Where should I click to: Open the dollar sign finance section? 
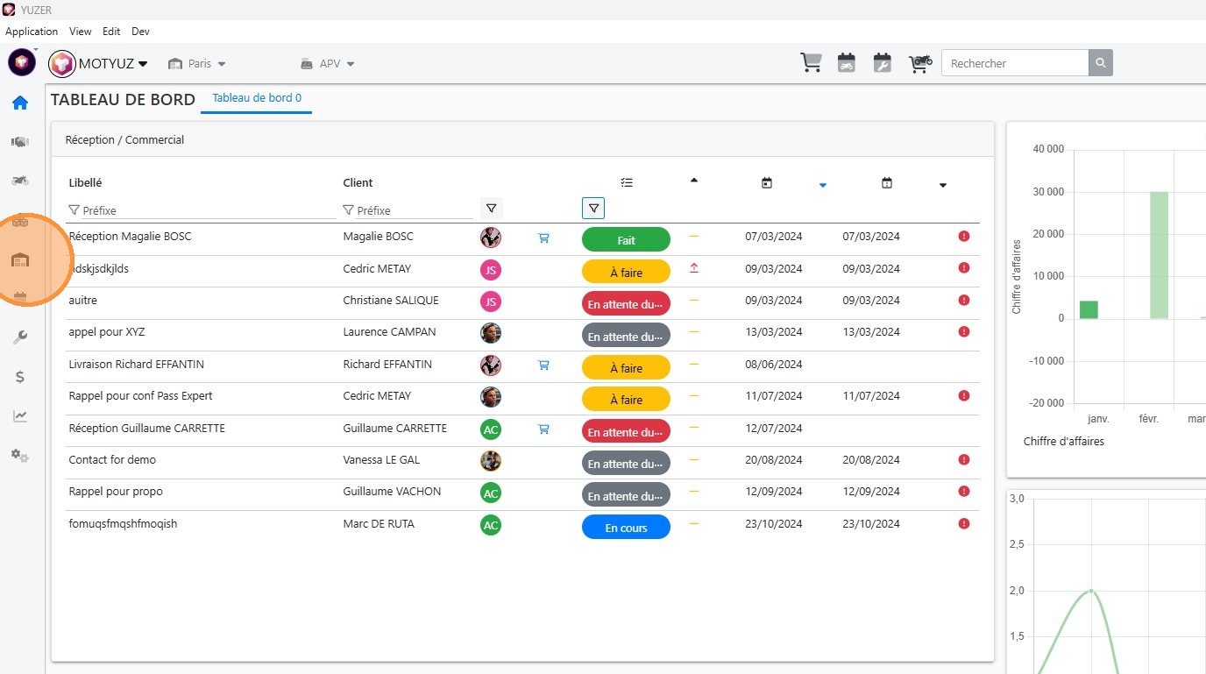click(20, 377)
